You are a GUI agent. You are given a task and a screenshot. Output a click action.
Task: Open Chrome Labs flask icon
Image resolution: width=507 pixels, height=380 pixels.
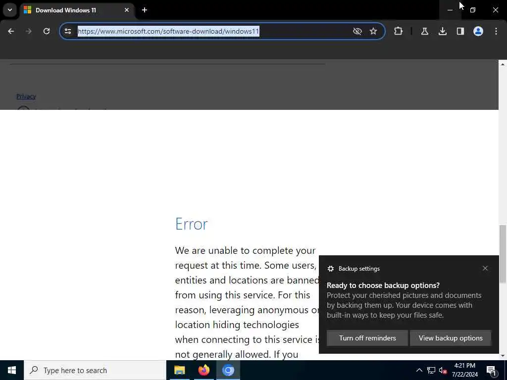click(x=425, y=31)
